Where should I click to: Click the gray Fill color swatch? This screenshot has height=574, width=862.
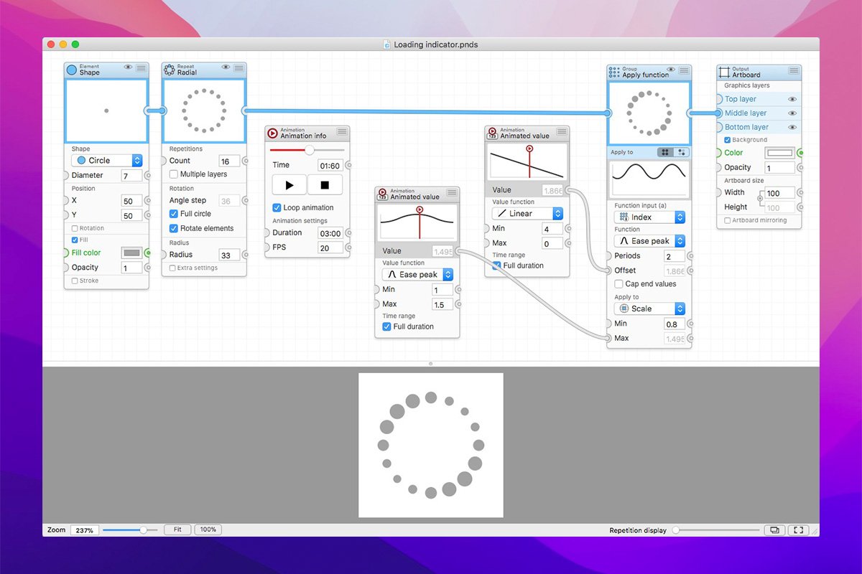tap(131, 253)
